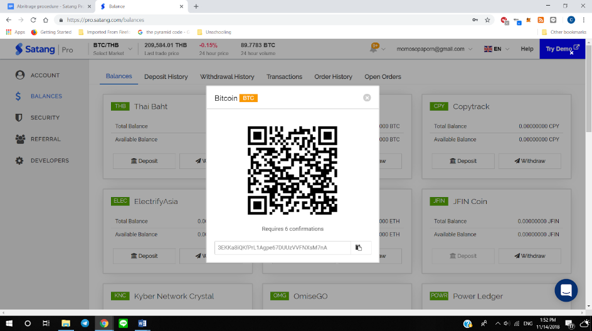Screen dimensions: 592x331
Task: Open the Order History tab
Action: [x=333, y=77]
